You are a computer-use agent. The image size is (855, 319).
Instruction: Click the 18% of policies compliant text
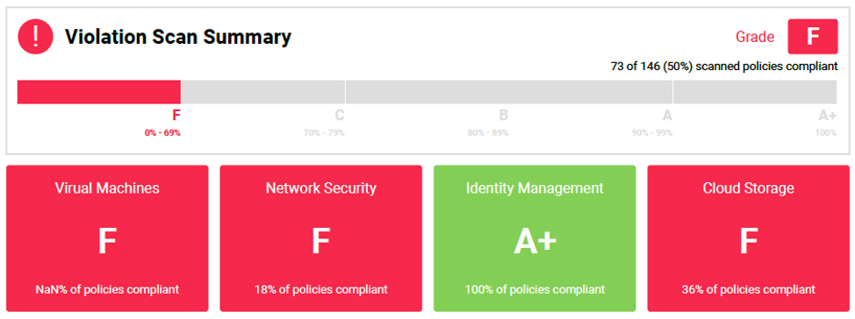320,289
